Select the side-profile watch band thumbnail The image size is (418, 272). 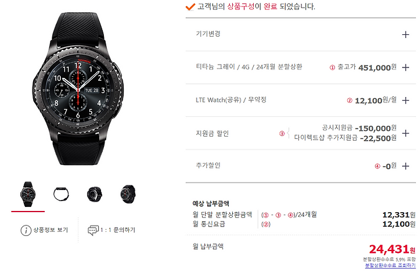tap(61, 194)
